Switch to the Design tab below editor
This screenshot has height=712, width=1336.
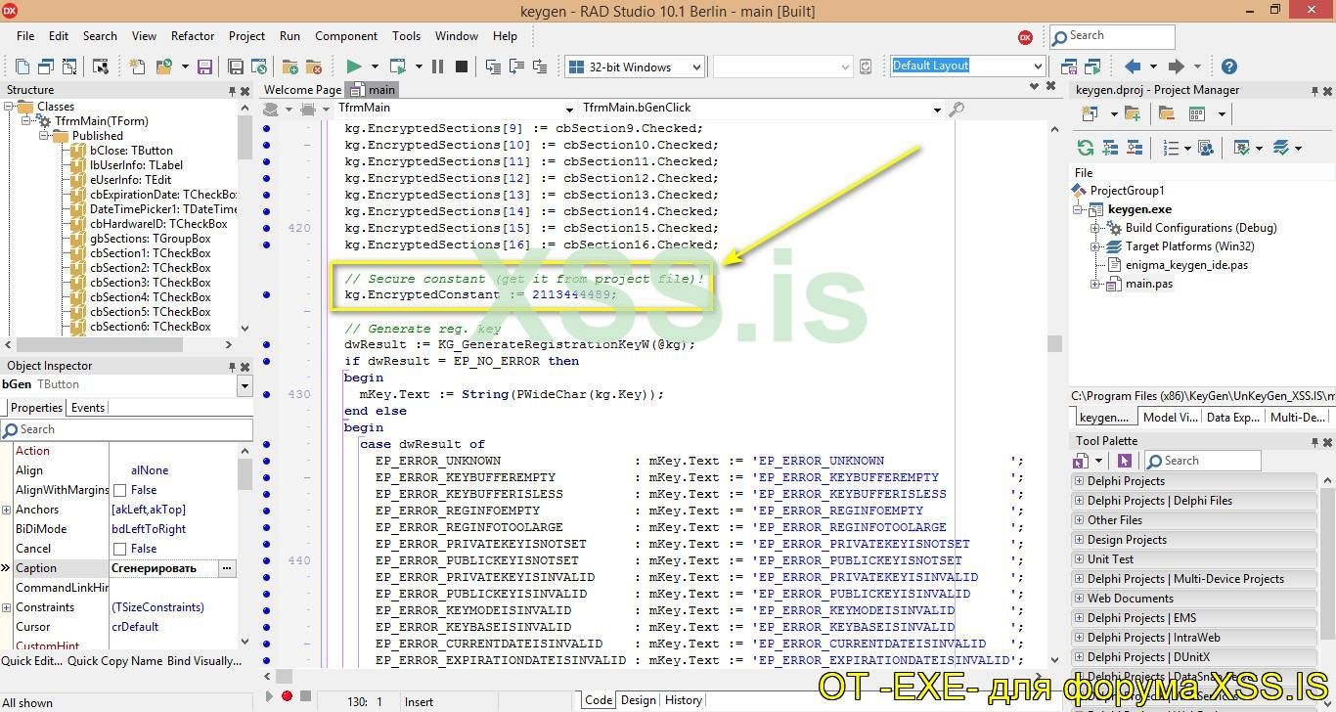pyautogui.click(x=639, y=700)
